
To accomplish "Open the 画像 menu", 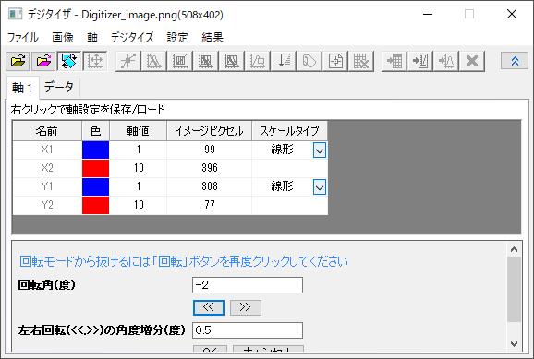I will click(x=63, y=38).
